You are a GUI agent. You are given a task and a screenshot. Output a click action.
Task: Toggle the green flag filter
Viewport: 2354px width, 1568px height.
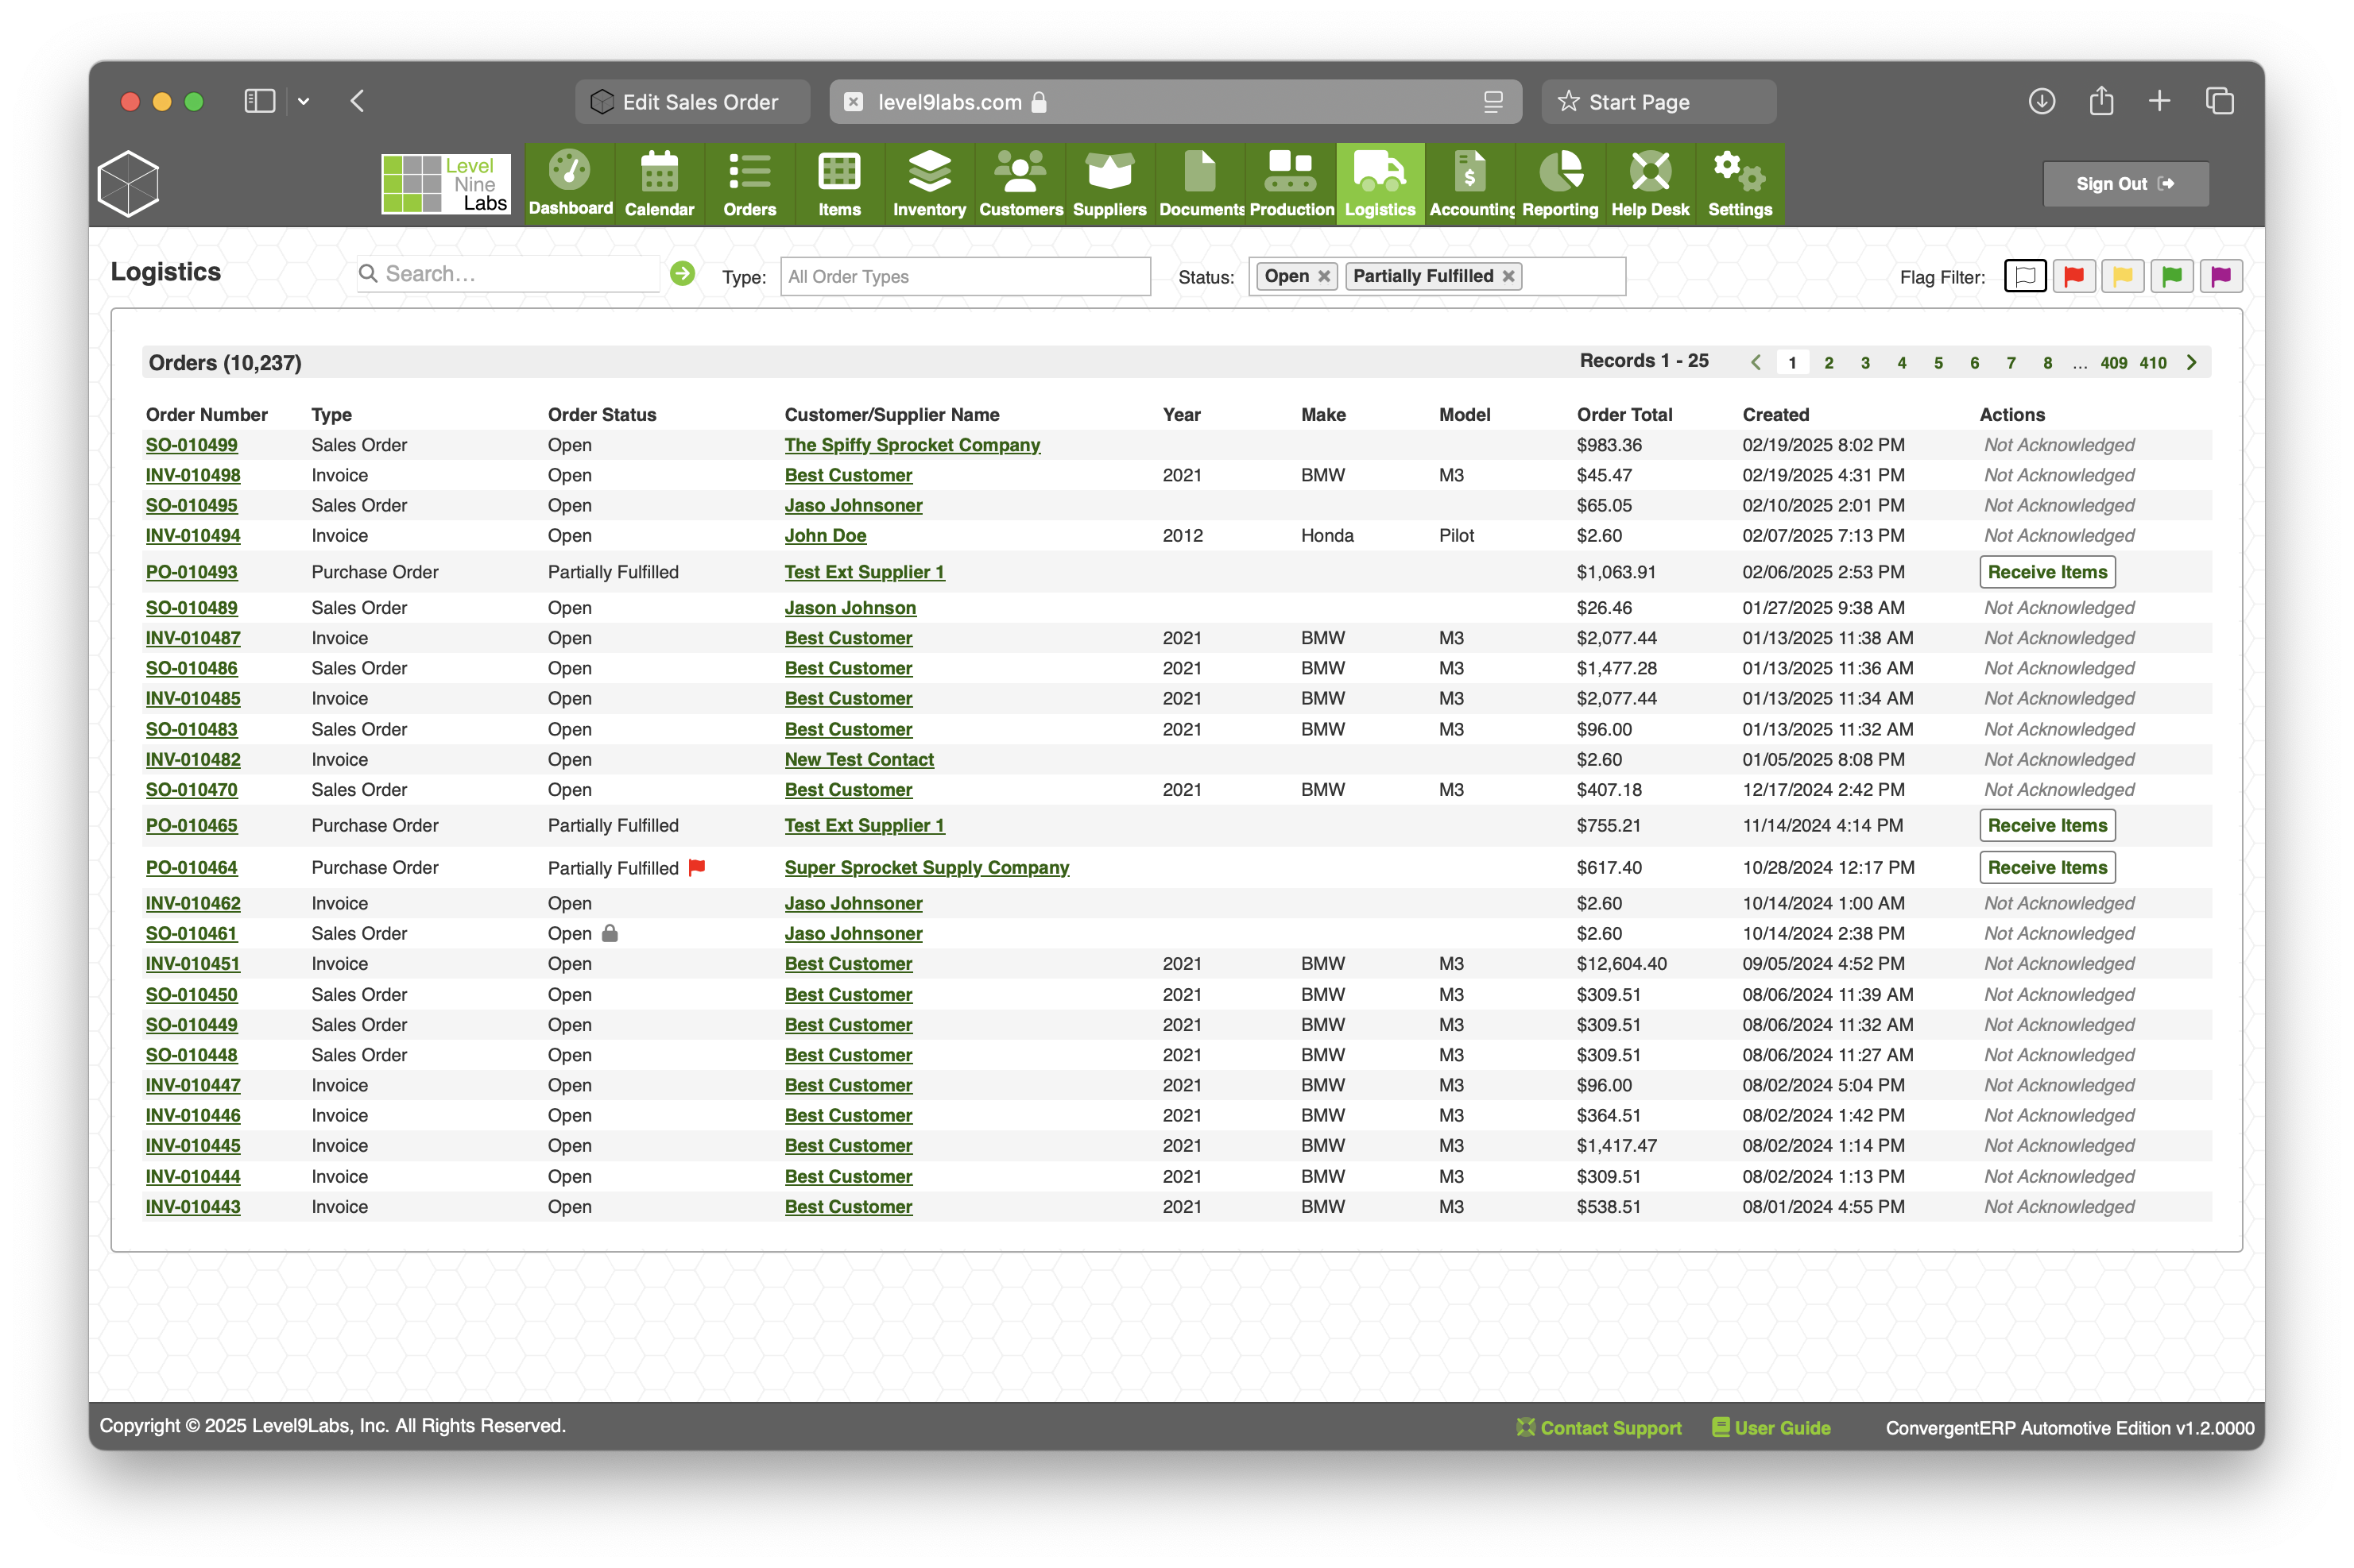tap(2172, 276)
